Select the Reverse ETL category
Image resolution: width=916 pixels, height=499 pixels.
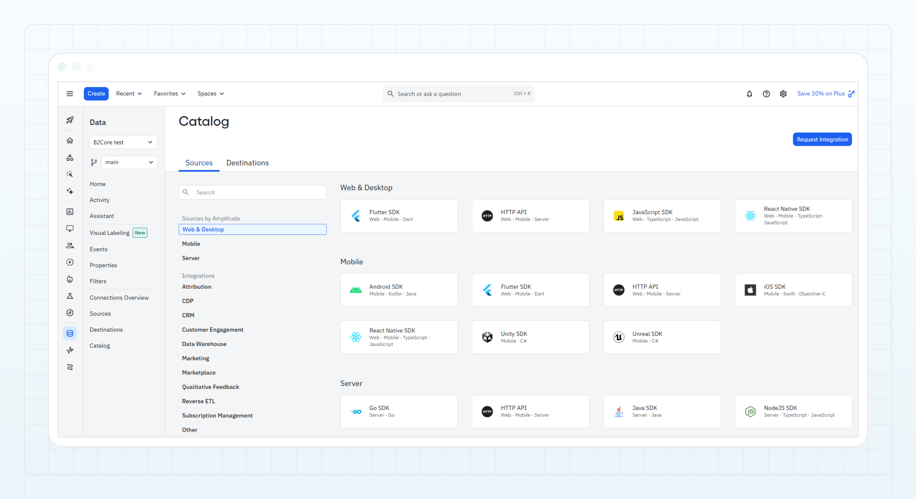(198, 401)
